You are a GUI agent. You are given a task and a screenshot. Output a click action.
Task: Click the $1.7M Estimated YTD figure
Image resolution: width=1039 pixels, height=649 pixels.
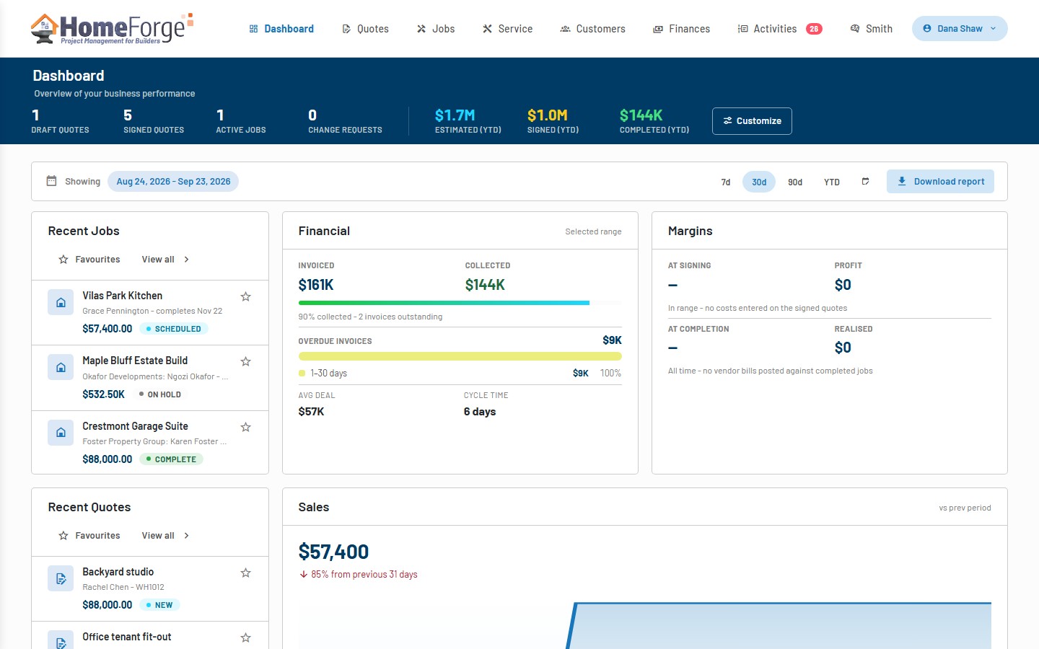tap(455, 115)
